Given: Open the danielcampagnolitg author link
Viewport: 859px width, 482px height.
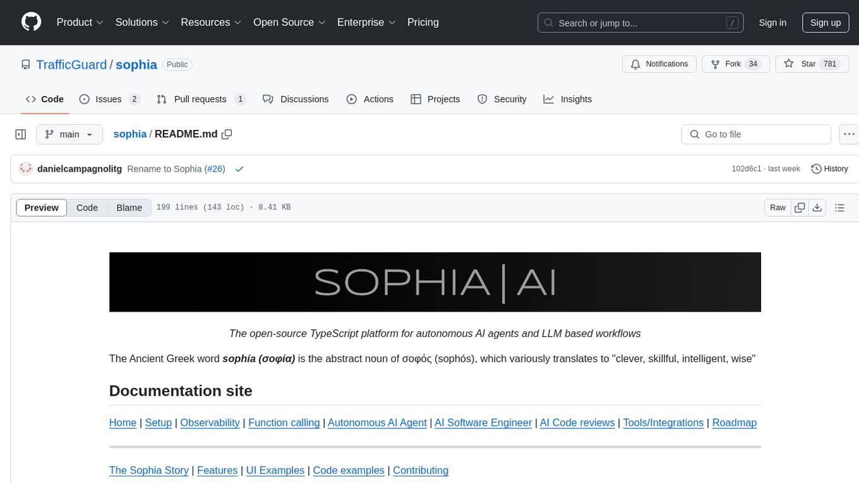Looking at the screenshot, I should click(x=80, y=169).
